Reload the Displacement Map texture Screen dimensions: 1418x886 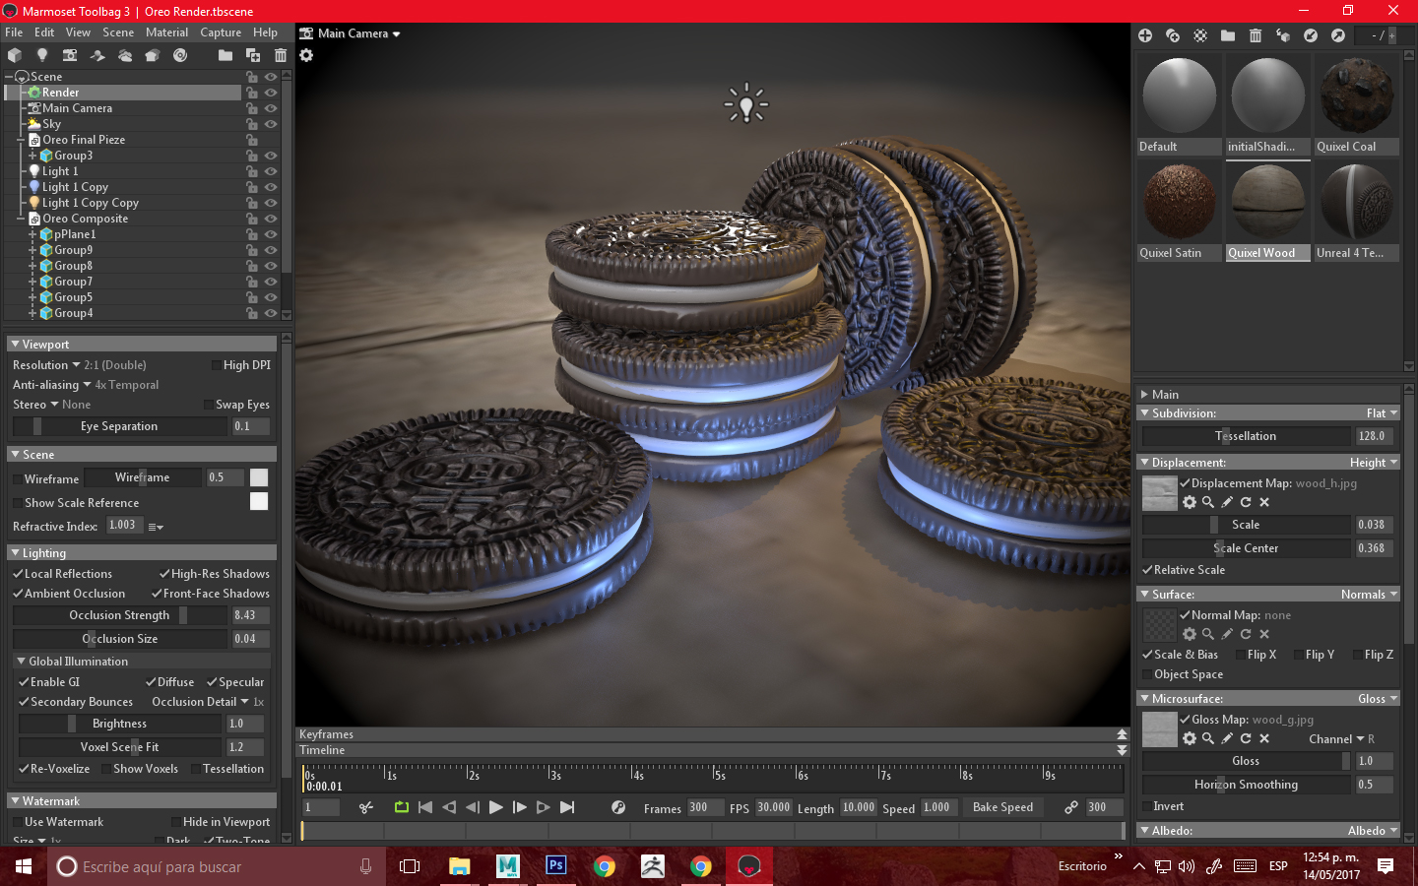(x=1246, y=502)
